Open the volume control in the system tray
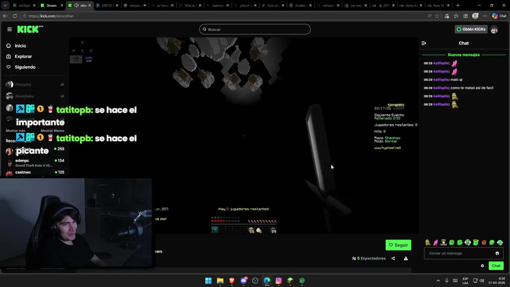This screenshot has height=287, width=510. coord(481,281)
